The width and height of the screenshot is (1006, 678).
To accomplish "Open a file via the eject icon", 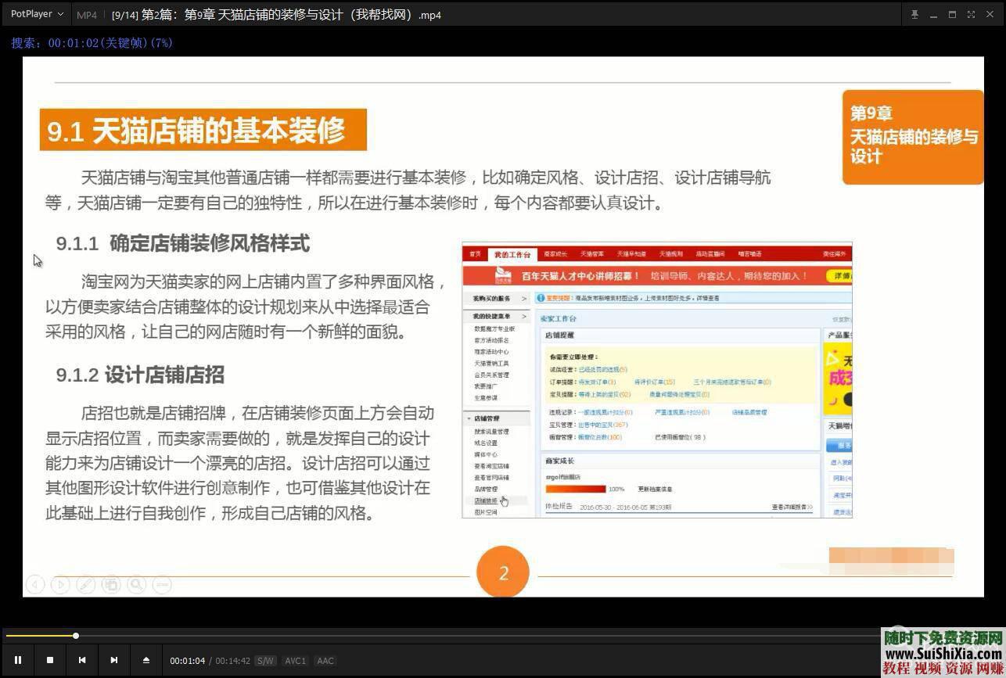I will [146, 661].
